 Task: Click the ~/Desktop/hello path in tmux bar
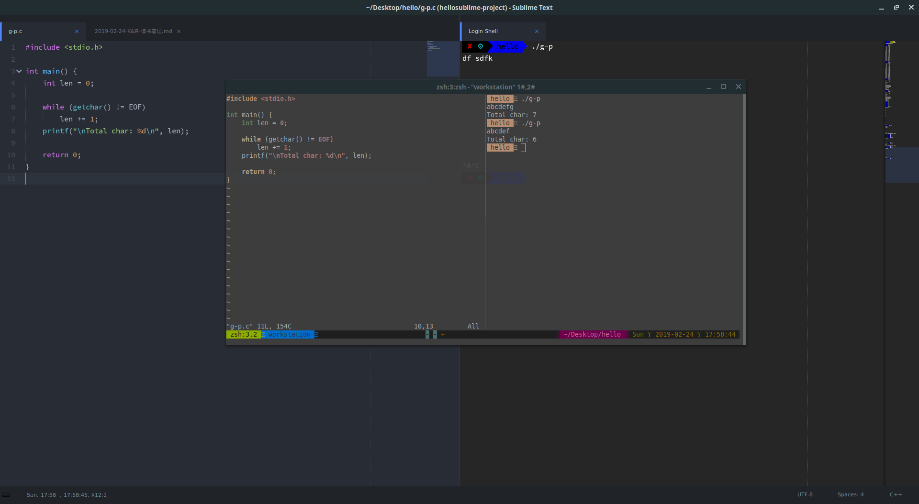coord(592,335)
